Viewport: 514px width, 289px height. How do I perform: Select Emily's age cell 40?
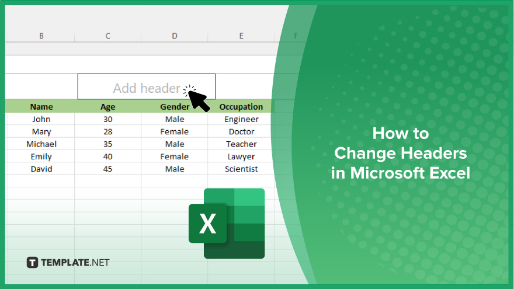[x=108, y=156]
